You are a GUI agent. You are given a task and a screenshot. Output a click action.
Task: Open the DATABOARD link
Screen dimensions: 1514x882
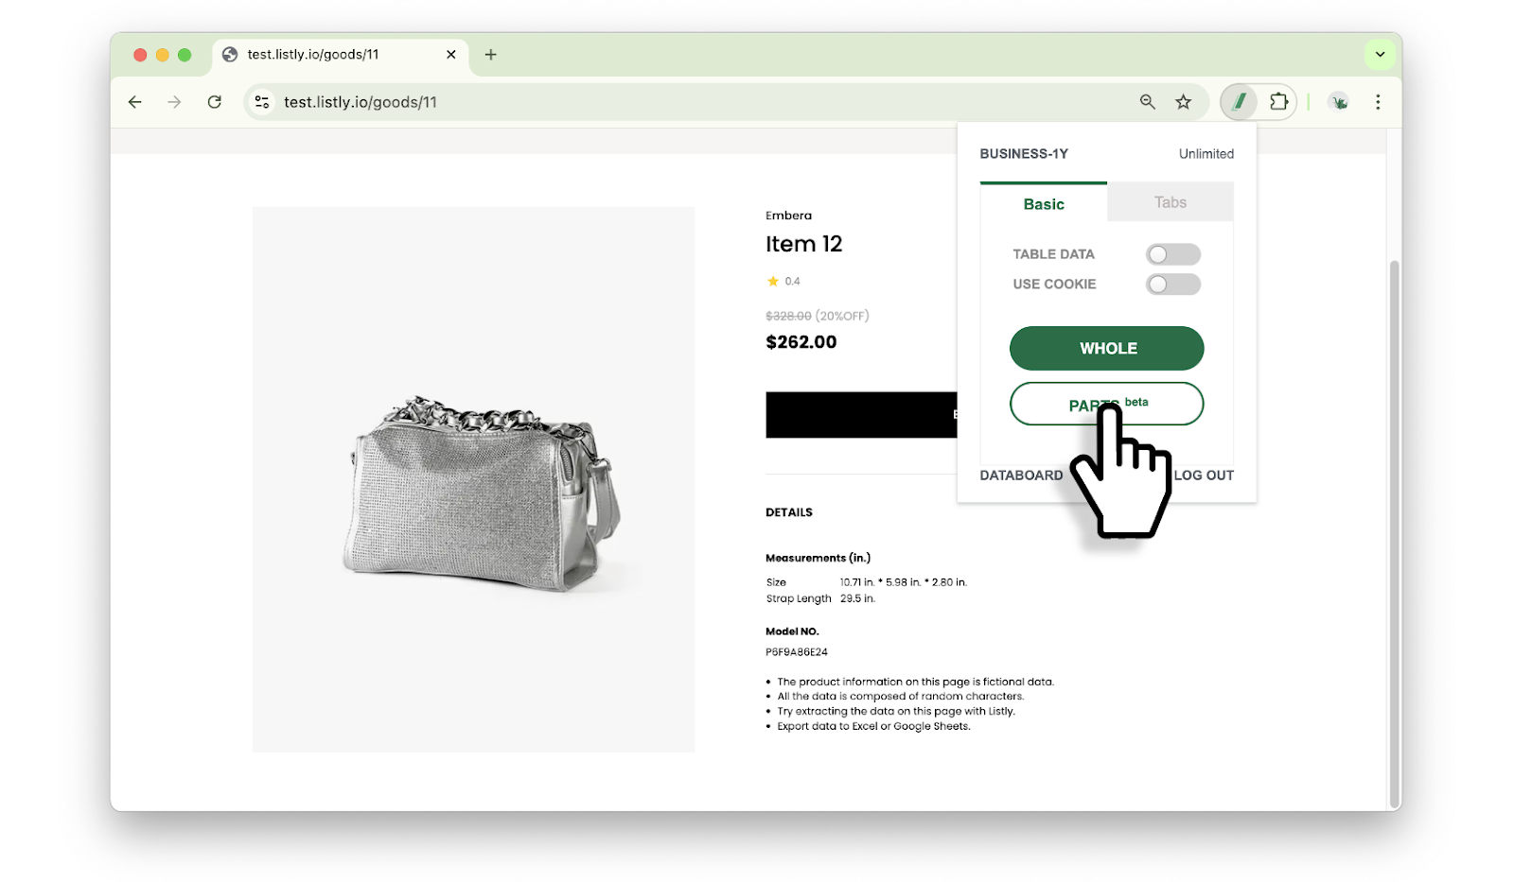pyautogui.click(x=1021, y=476)
